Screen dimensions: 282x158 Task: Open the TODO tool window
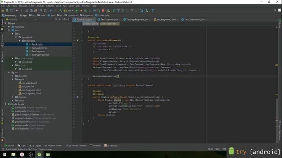[22, 146]
